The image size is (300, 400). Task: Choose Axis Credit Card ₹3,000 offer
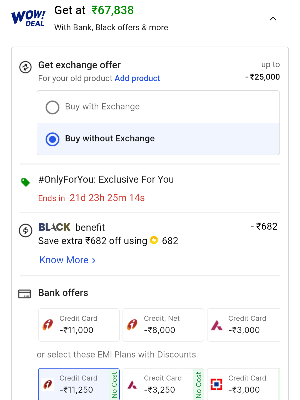click(x=244, y=325)
